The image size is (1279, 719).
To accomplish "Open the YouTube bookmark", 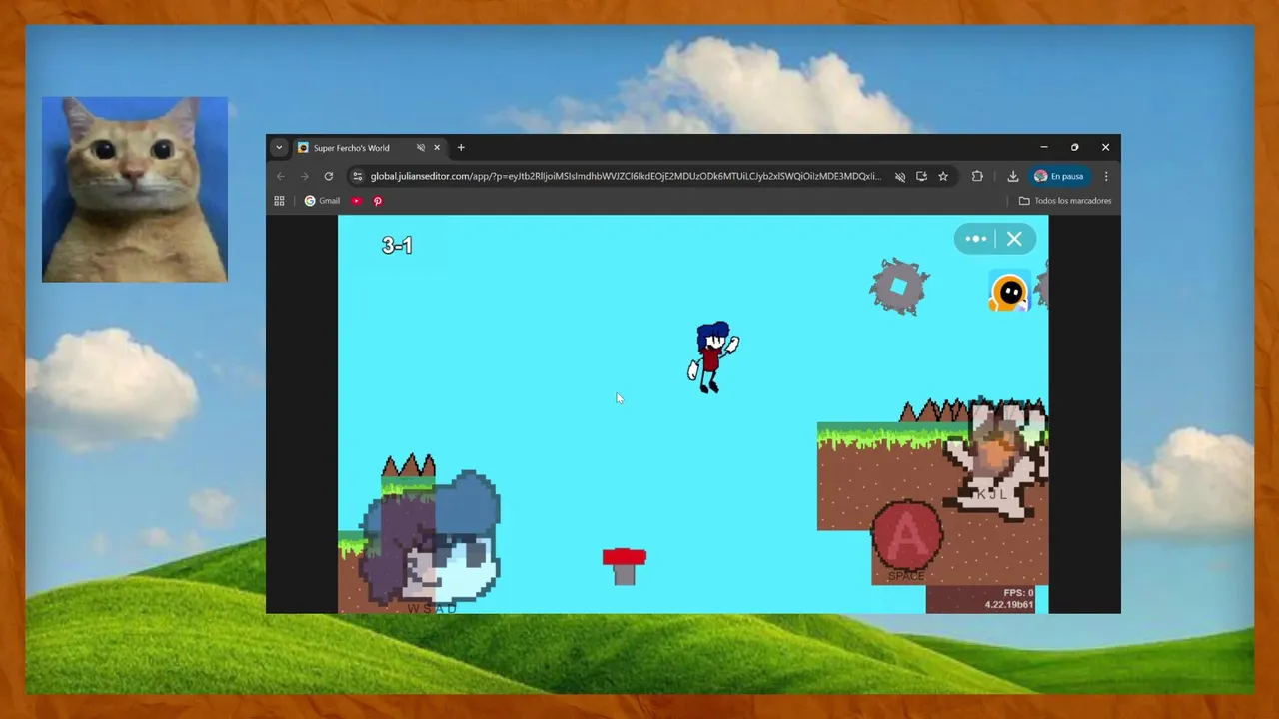I will [x=356, y=201].
